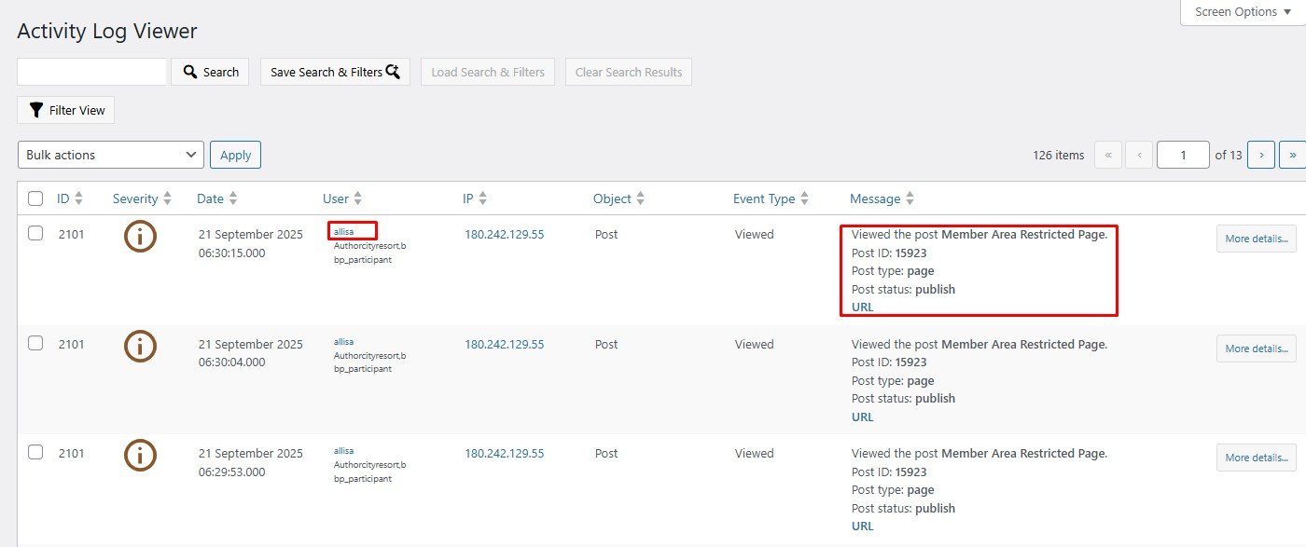Screen dimensions: 1306x547
Task: Tick the select-all checkbox in table header
Action: tap(35, 198)
